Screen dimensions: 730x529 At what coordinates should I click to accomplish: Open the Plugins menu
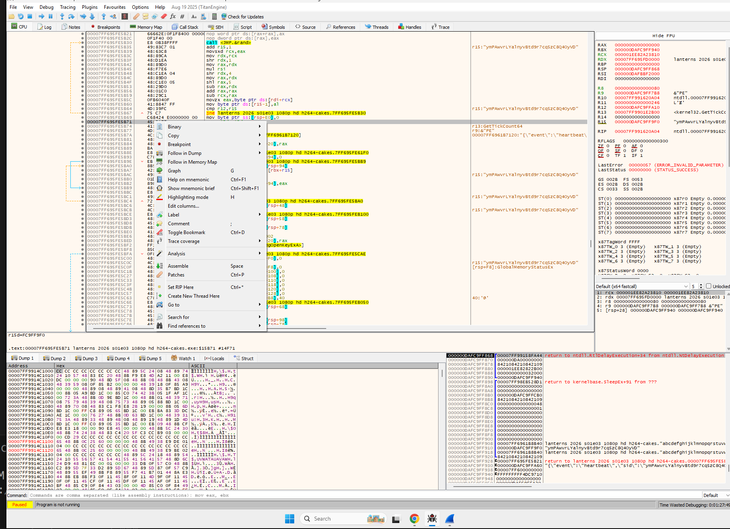[90, 7]
